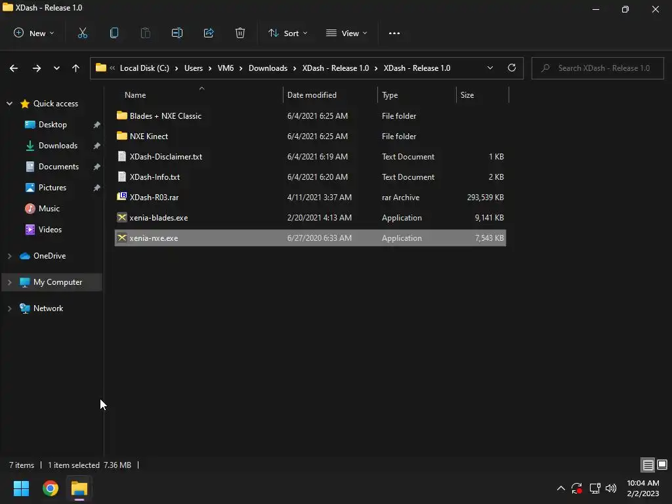Click the sync update tray icon
The image size is (672, 504).
pyautogui.click(x=577, y=488)
